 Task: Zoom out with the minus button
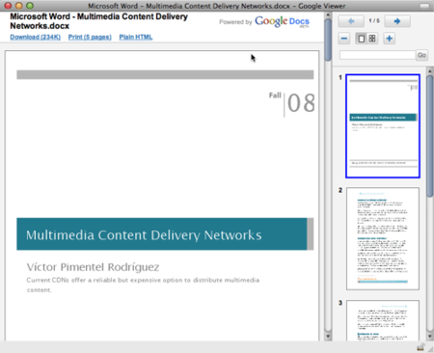(x=344, y=39)
